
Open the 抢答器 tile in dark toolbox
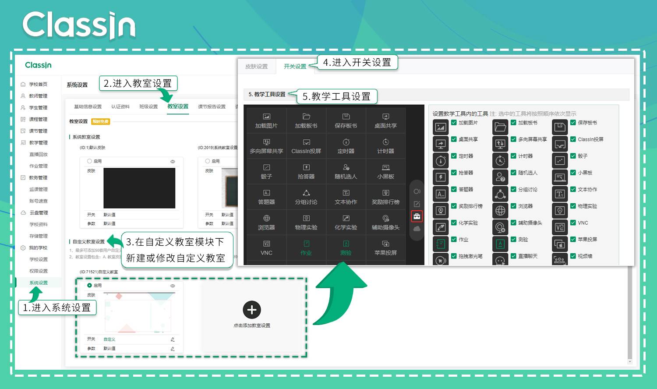point(306,171)
